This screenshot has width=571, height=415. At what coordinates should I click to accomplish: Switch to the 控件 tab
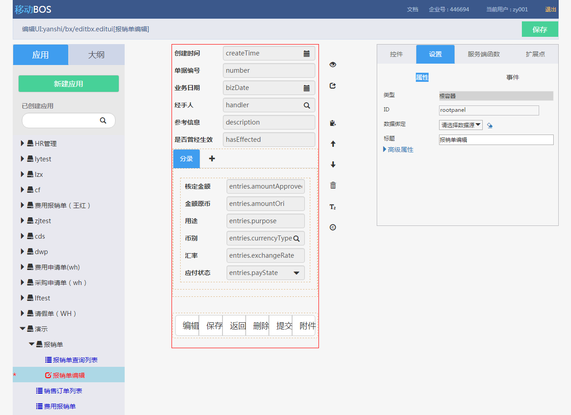pyautogui.click(x=396, y=54)
